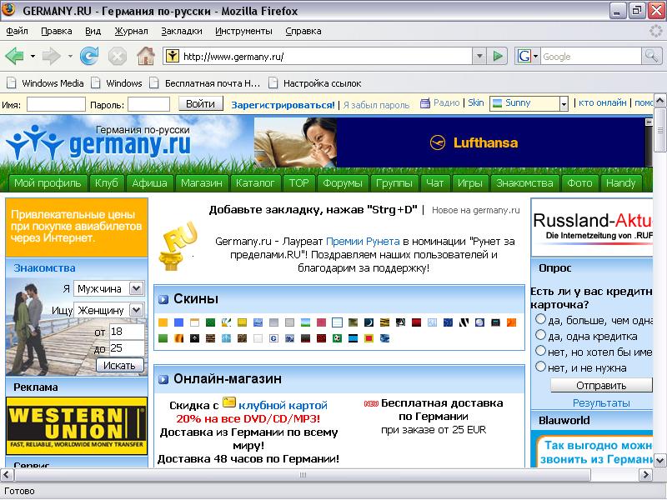Open the poll Результаты link
The width and height of the screenshot is (667, 500).
pos(601,402)
